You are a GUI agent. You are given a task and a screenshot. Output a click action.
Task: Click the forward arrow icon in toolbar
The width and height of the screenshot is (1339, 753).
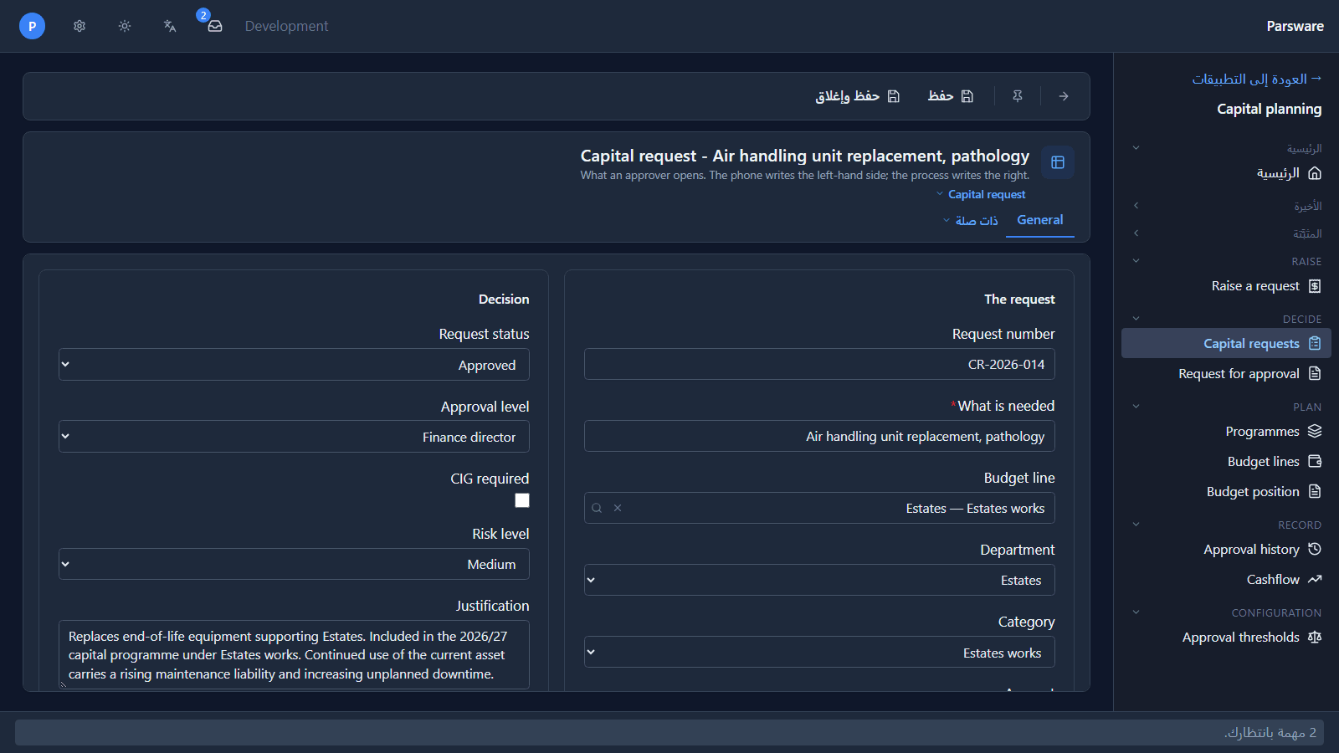[1064, 96]
